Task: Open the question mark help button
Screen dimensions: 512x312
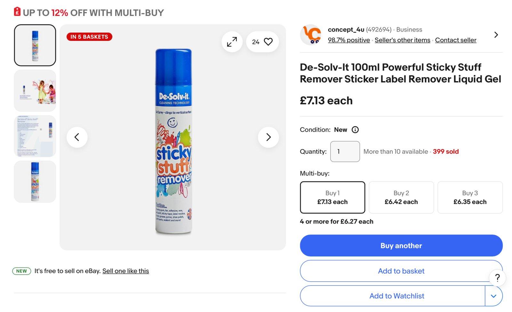Action: coord(497,278)
